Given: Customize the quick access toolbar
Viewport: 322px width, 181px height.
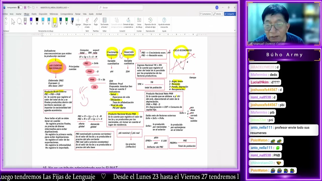Looking at the screenshot, I should pos(37,8).
